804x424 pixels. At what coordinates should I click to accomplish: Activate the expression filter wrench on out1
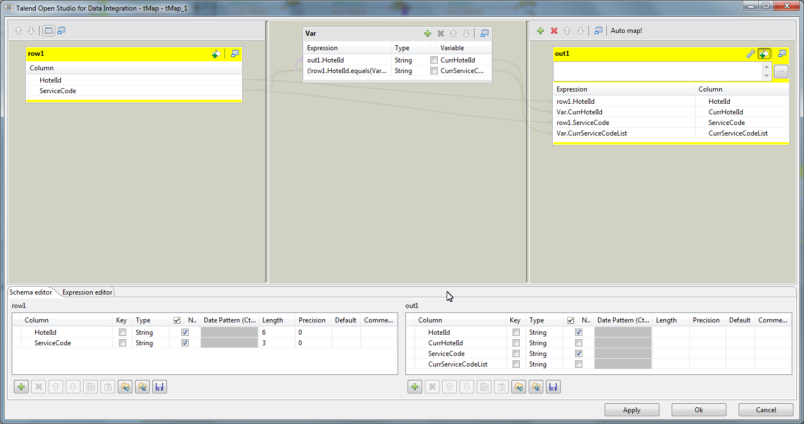click(x=751, y=54)
